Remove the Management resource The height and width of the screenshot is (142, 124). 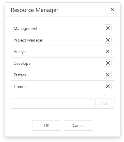108,28
